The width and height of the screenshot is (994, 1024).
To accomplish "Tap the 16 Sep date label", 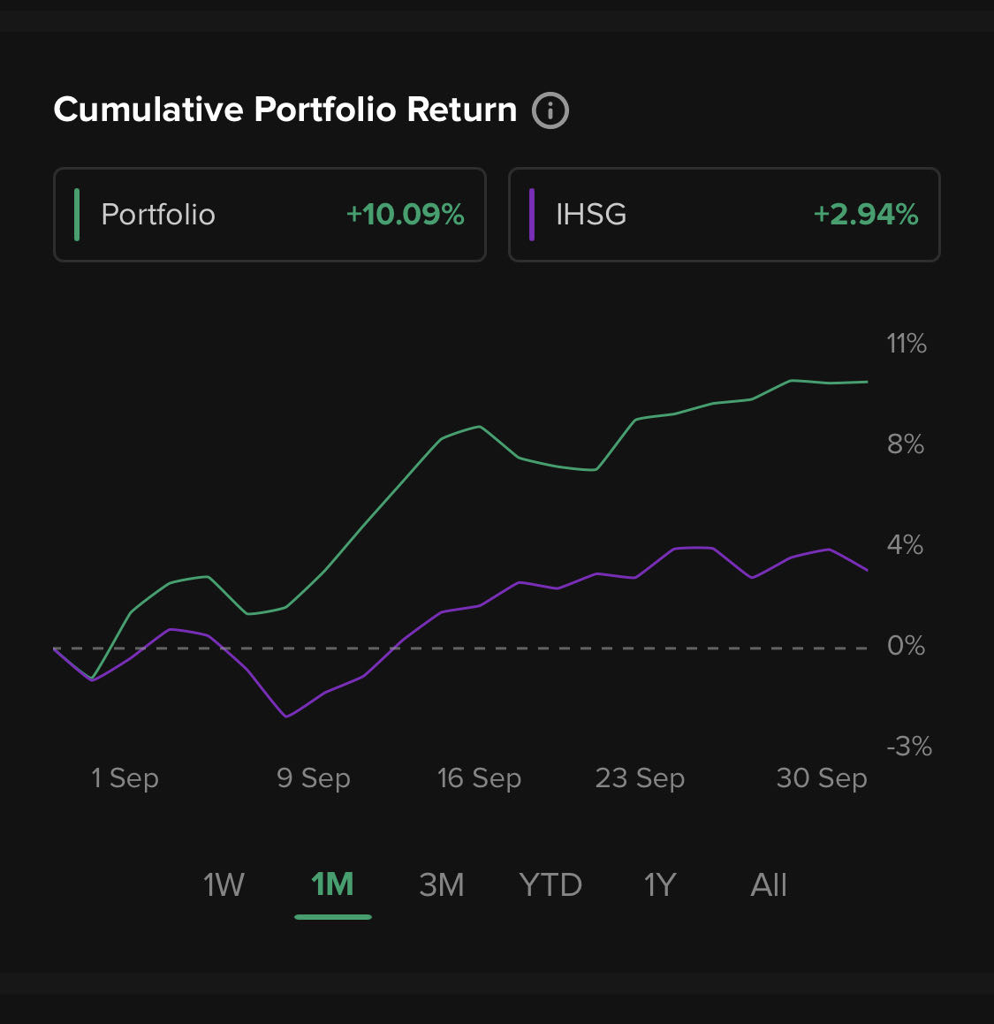I will point(479,778).
